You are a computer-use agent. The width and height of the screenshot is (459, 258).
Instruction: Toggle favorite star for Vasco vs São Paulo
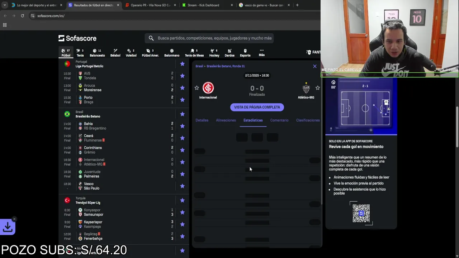182,186
